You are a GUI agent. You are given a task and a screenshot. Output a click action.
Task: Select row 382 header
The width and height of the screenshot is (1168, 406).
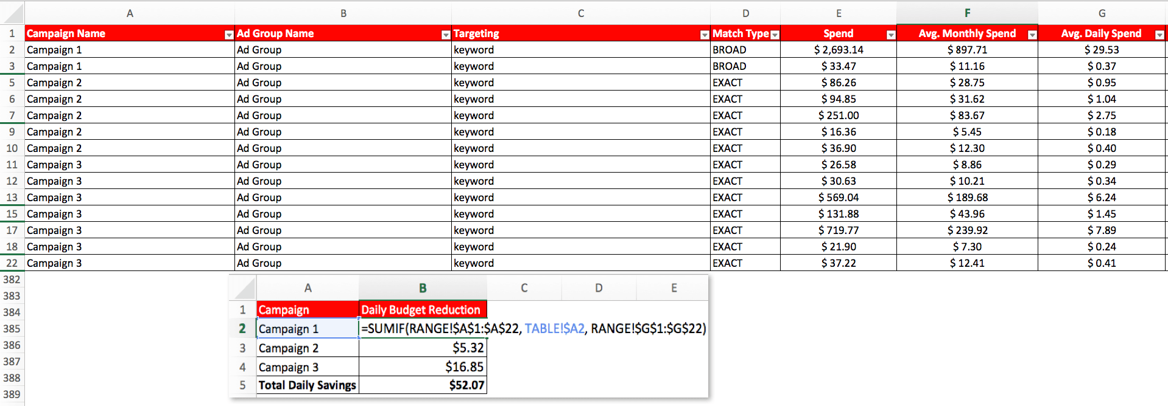(12, 280)
